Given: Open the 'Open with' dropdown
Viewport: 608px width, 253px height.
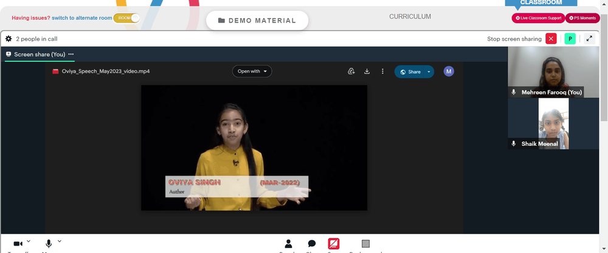Looking at the screenshot, I should (252, 71).
